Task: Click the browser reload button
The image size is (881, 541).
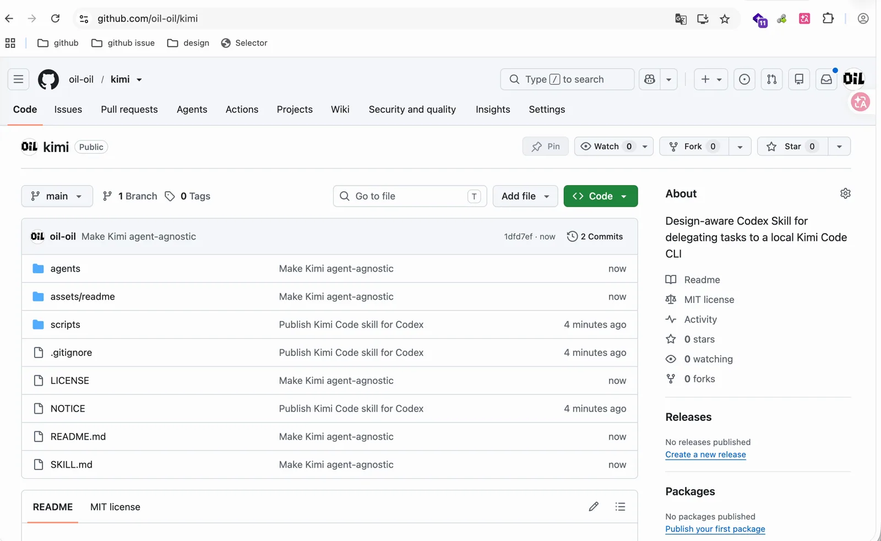Action: point(55,19)
